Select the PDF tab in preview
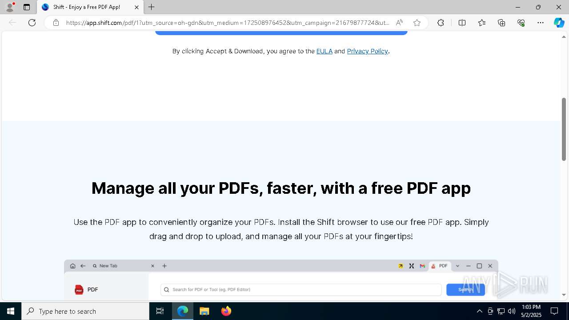This screenshot has width=569, height=320. (440, 266)
